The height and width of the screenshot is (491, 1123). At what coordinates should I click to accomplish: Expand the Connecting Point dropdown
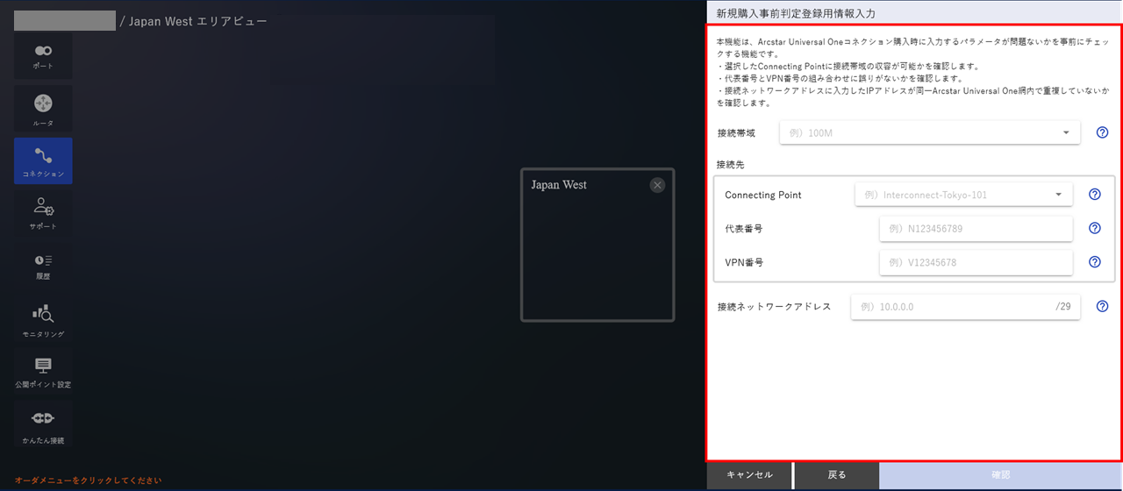pyautogui.click(x=963, y=195)
